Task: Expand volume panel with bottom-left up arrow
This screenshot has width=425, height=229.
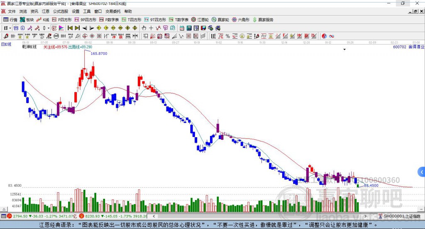Action: point(4,209)
